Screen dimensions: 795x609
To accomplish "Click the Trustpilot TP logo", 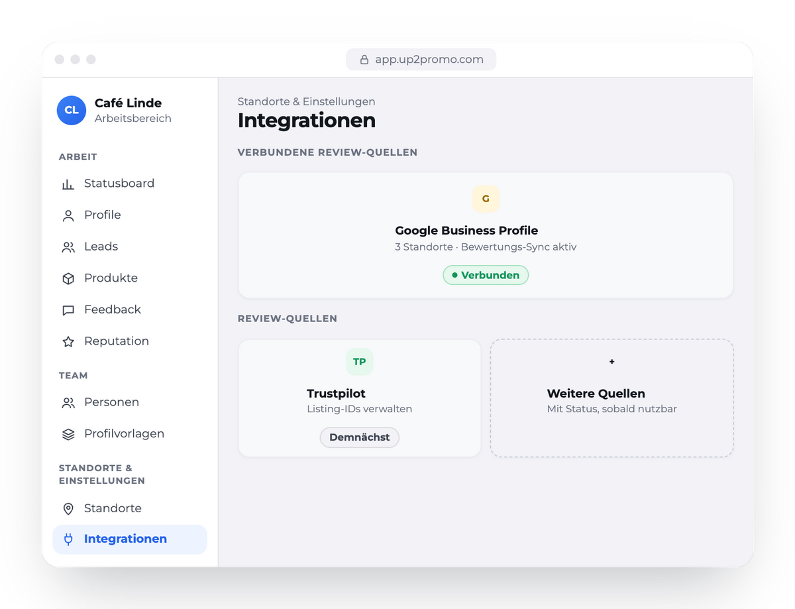I will coord(359,362).
